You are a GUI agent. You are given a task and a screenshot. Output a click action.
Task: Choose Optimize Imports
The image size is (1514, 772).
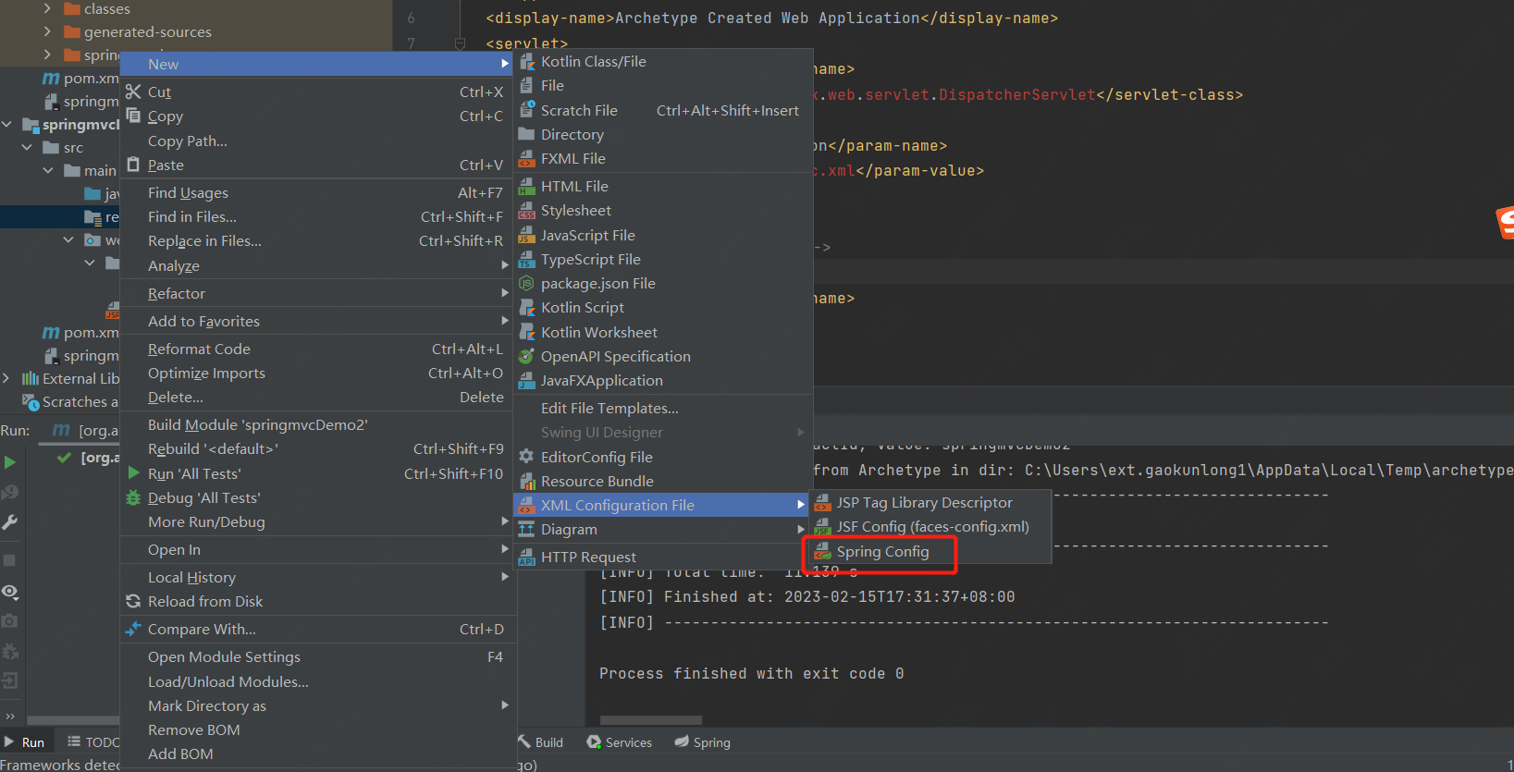[317, 373]
